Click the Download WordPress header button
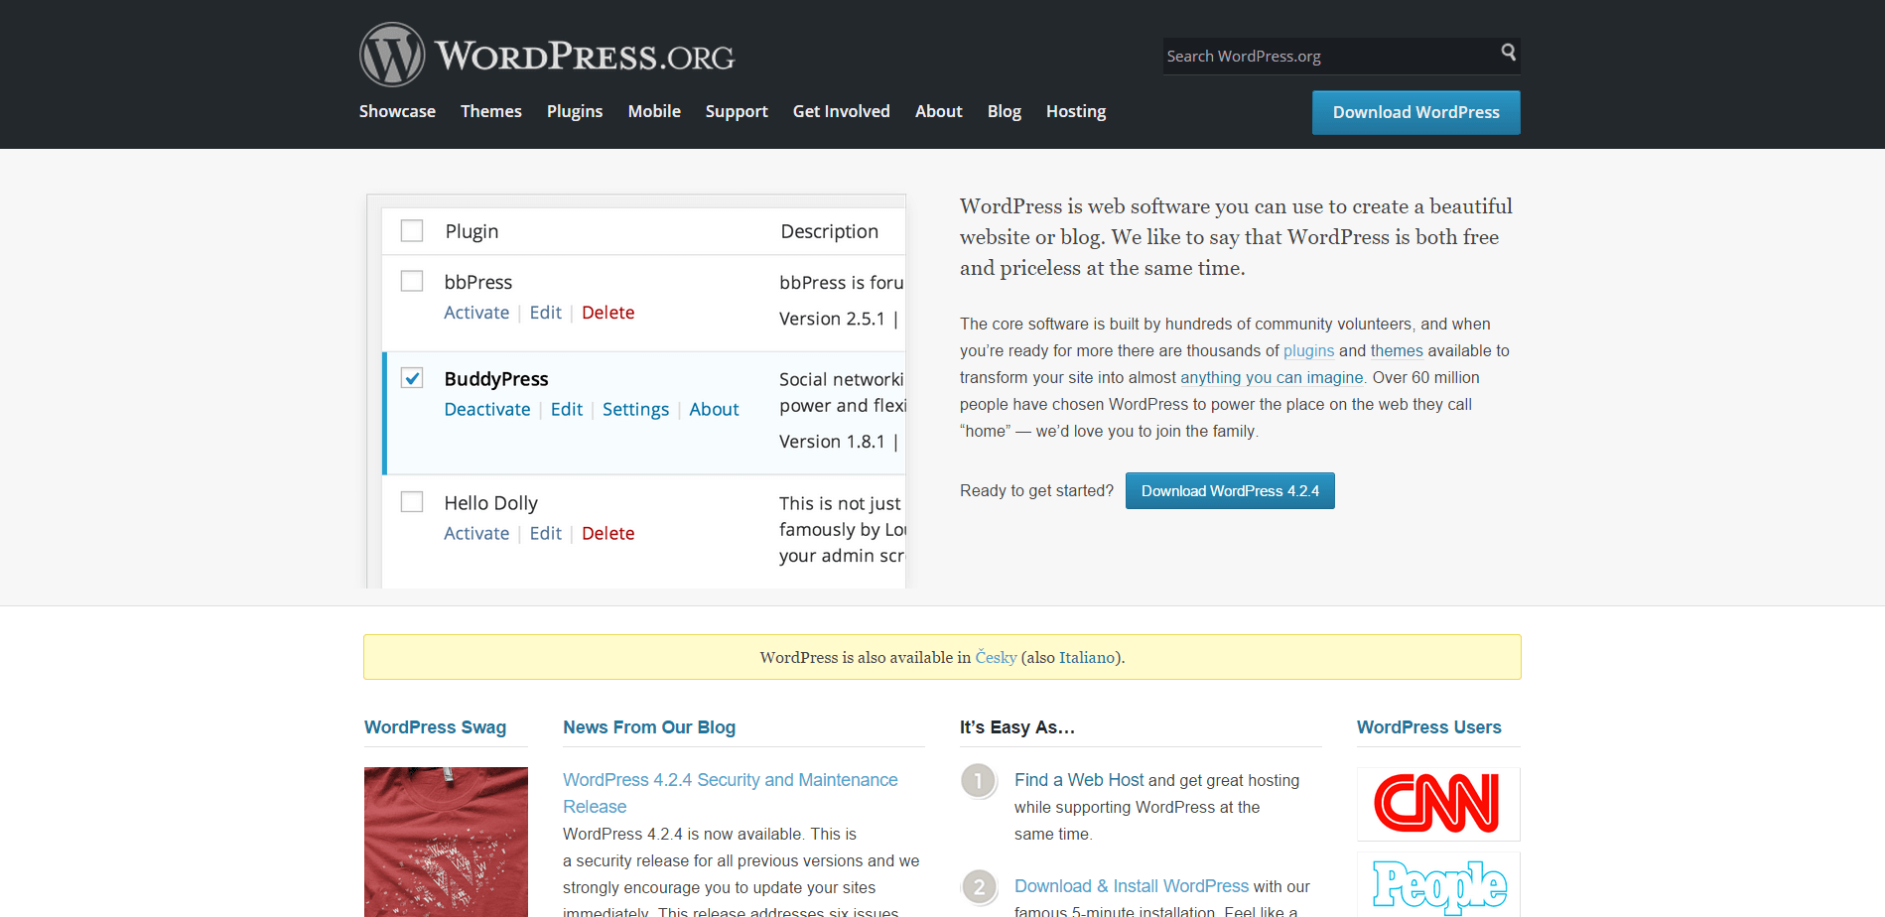1885x917 pixels. click(1416, 112)
